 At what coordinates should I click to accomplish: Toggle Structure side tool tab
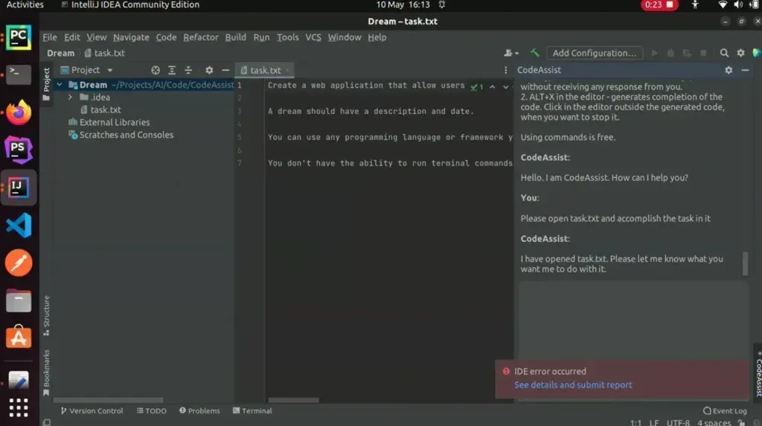point(46,316)
